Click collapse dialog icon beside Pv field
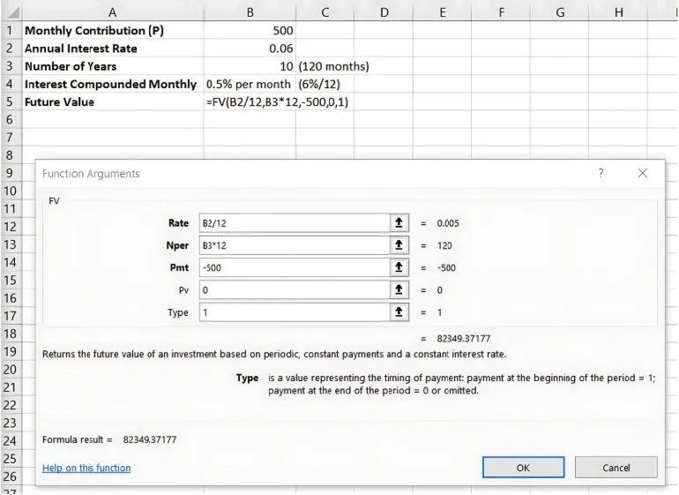Viewport: 679px width, 495px height. (x=400, y=289)
